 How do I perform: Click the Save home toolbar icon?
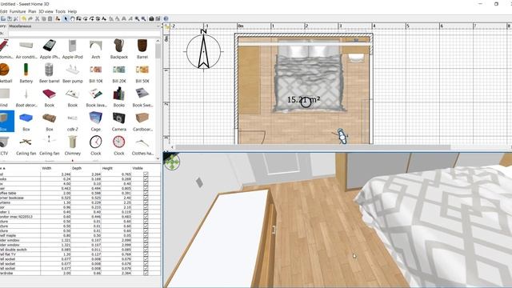point(10,19)
